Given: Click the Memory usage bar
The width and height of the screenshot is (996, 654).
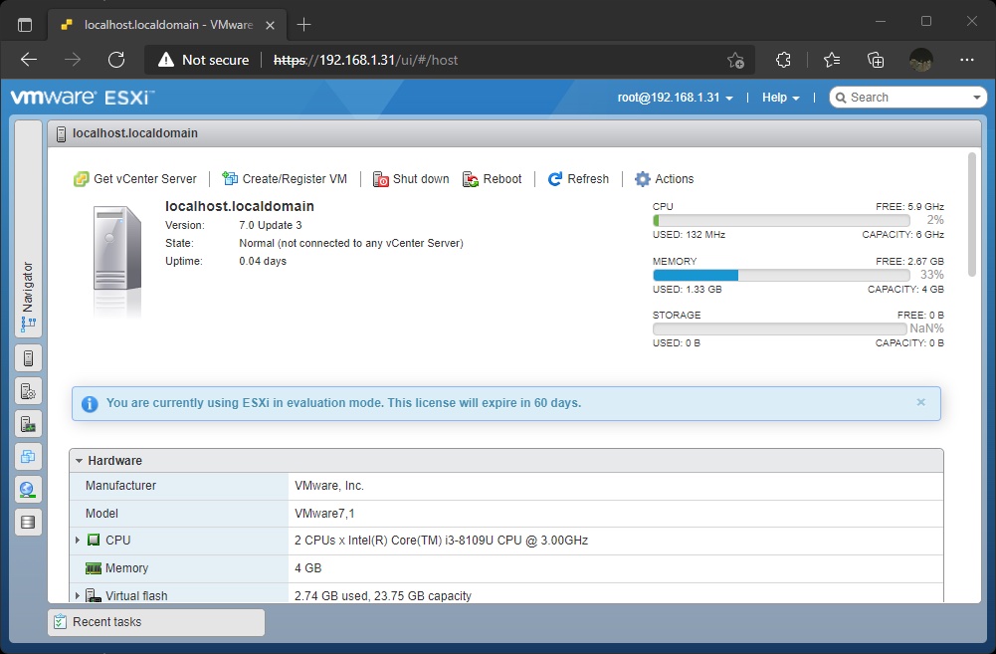Looking at the screenshot, I should (x=781, y=275).
